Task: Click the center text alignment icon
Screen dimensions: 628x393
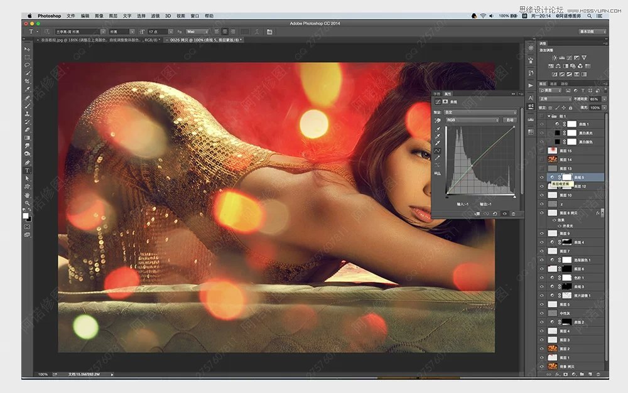Action: point(225,31)
